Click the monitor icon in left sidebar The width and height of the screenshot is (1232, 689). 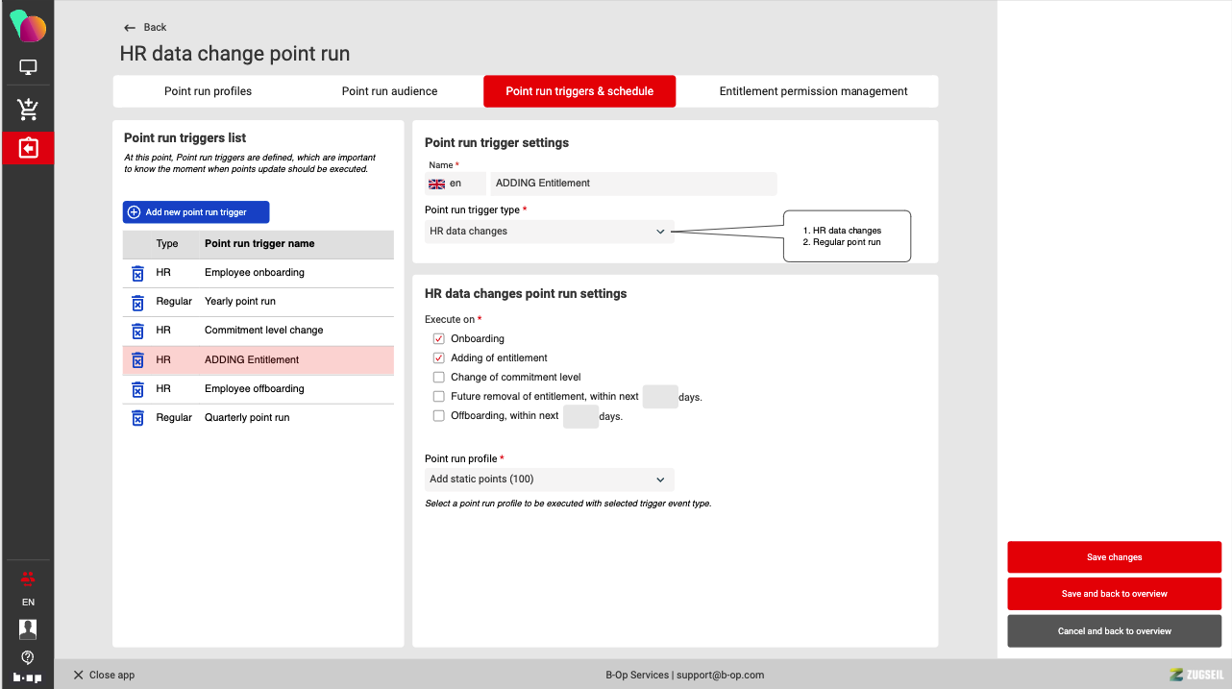[x=28, y=68]
